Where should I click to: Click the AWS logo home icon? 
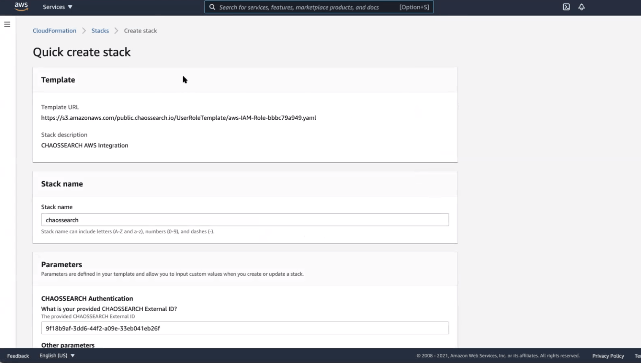21,6
